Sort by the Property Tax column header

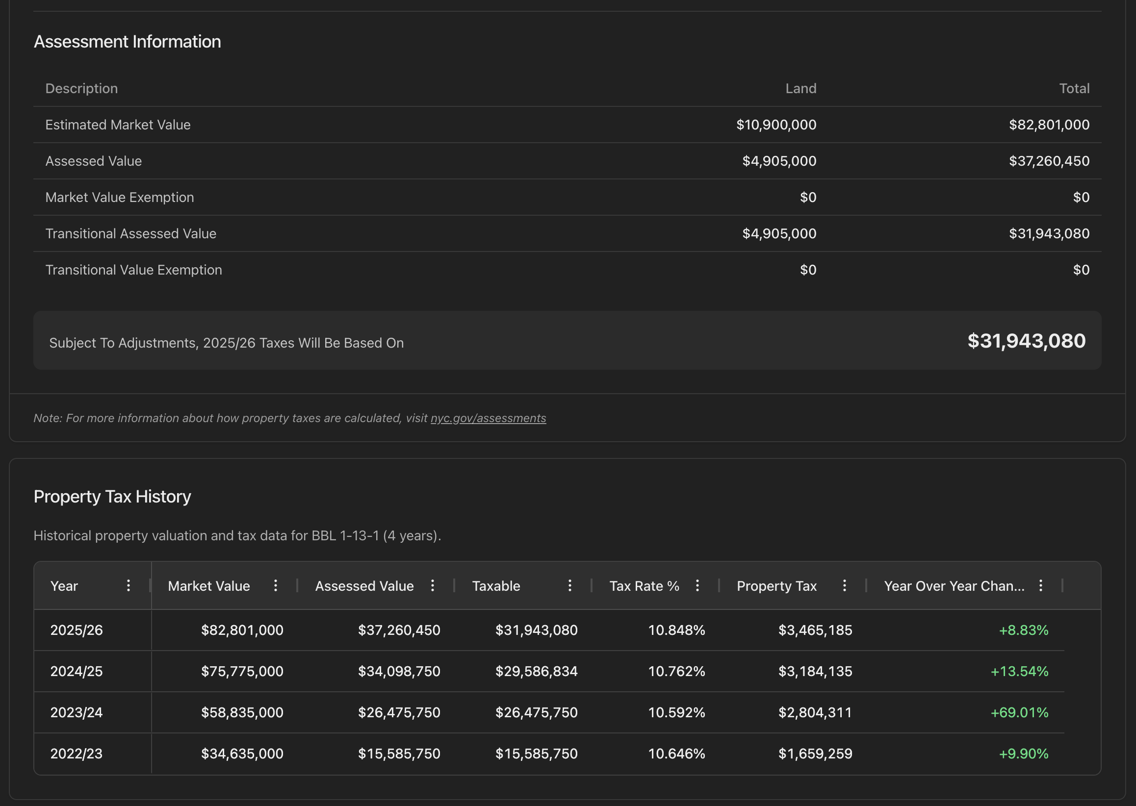[776, 586]
